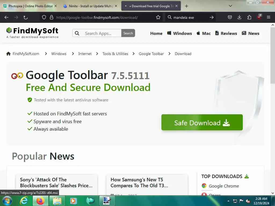Viewport: 275px width, 206px height.
Task: Expand the list all tabs chevron
Action: 230,6
